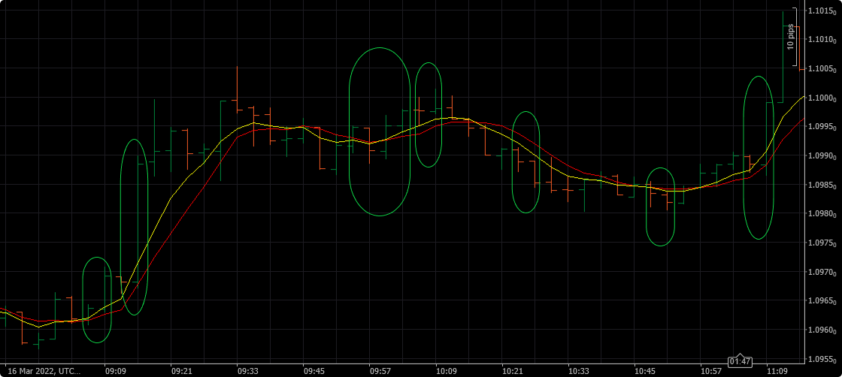Click the 10 pips scale indicator
Image resolution: width=842 pixels, height=377 pixels.
(790, 38)
